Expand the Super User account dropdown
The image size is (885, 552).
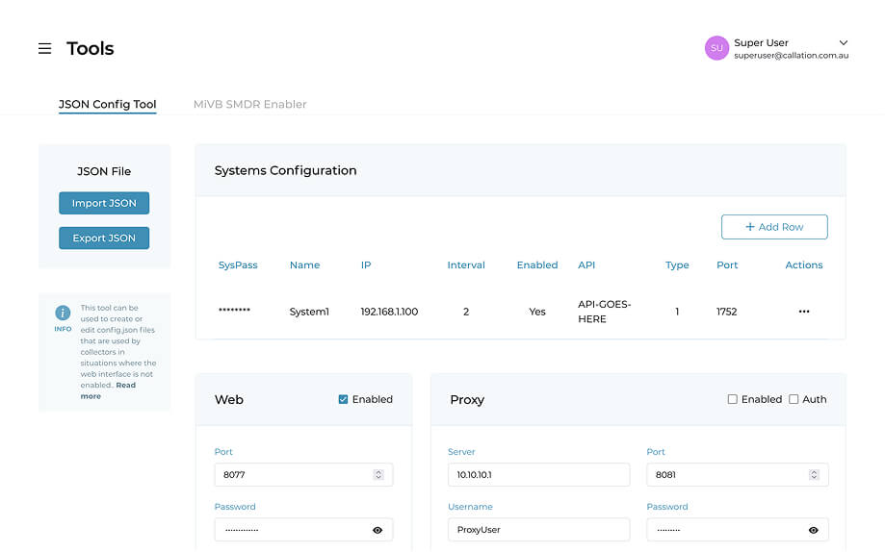844,43
